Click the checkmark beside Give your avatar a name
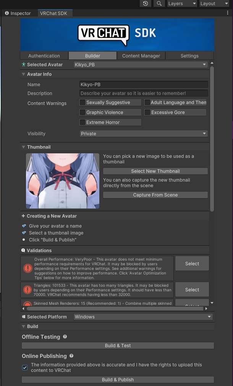233x386 pixels. [24, 226]
